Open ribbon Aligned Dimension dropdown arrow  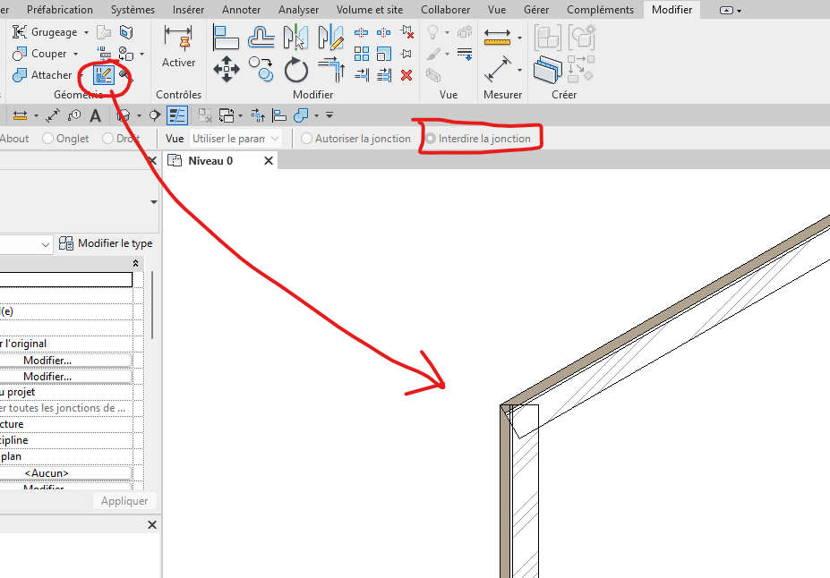click(x=519, y=69)
